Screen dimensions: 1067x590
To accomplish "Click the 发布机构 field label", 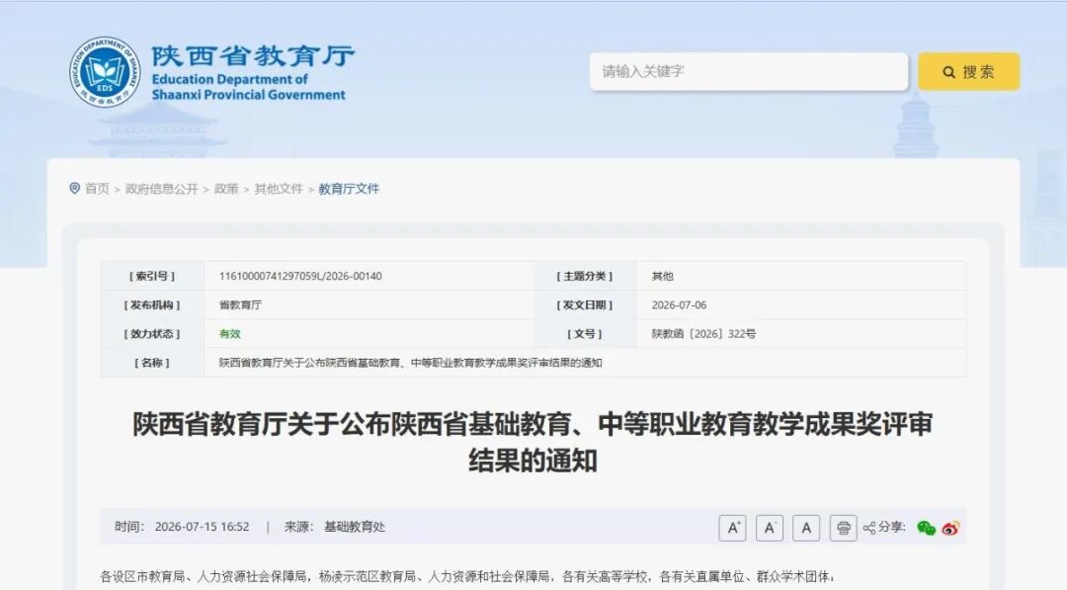I will (152, 304).
